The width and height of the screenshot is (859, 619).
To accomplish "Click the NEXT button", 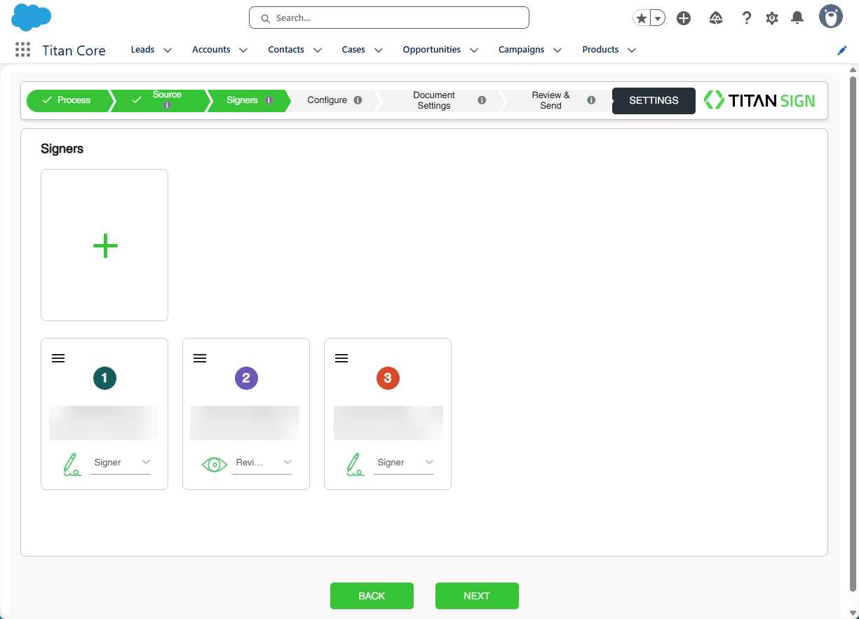I will click(x=477, y=596).
